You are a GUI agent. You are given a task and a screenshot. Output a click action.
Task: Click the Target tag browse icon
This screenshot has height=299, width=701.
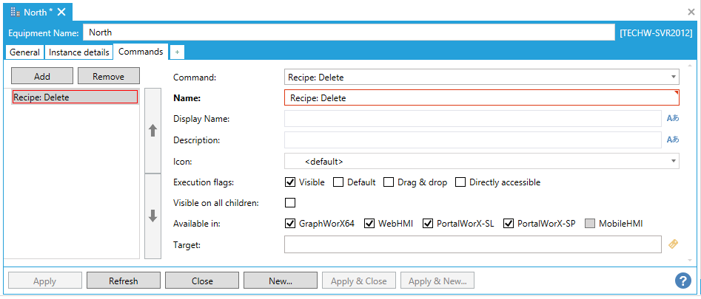[673, 244]
